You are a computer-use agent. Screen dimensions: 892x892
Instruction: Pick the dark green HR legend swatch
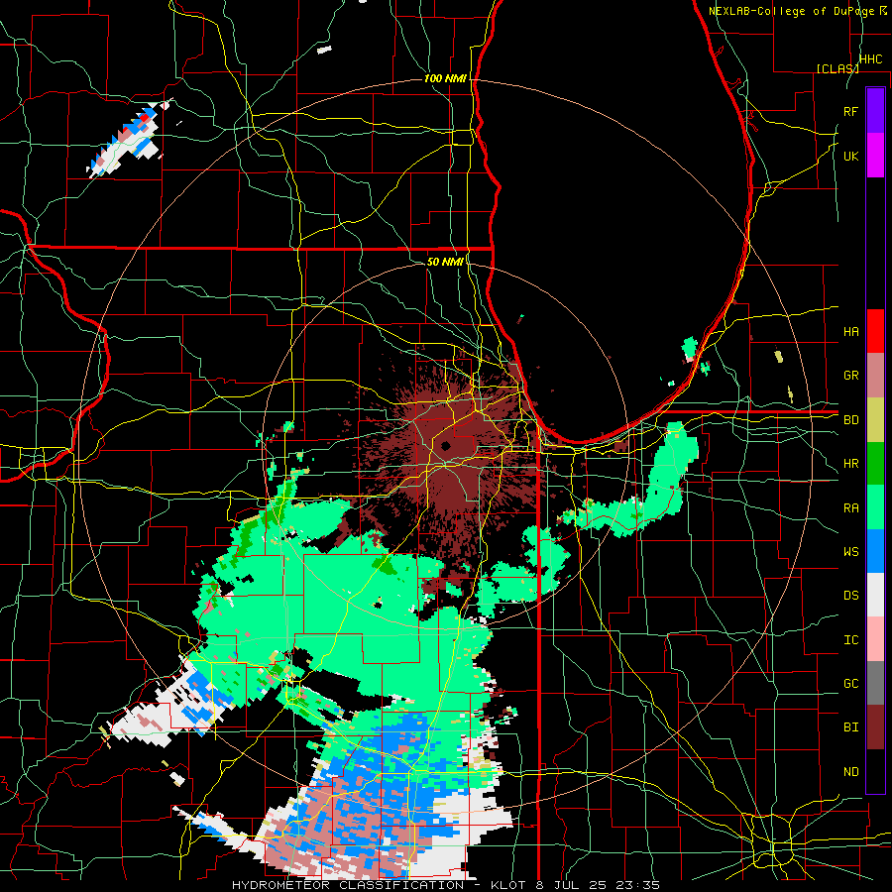(x=875, y=463)
